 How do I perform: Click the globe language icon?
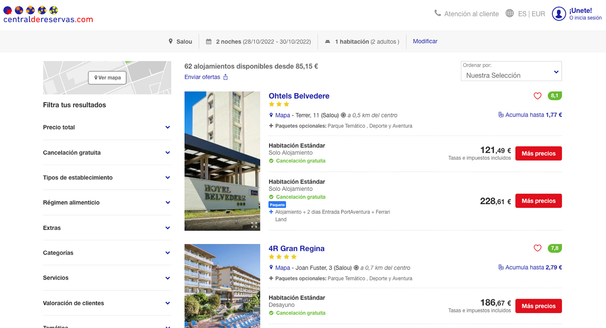point(509,13)
